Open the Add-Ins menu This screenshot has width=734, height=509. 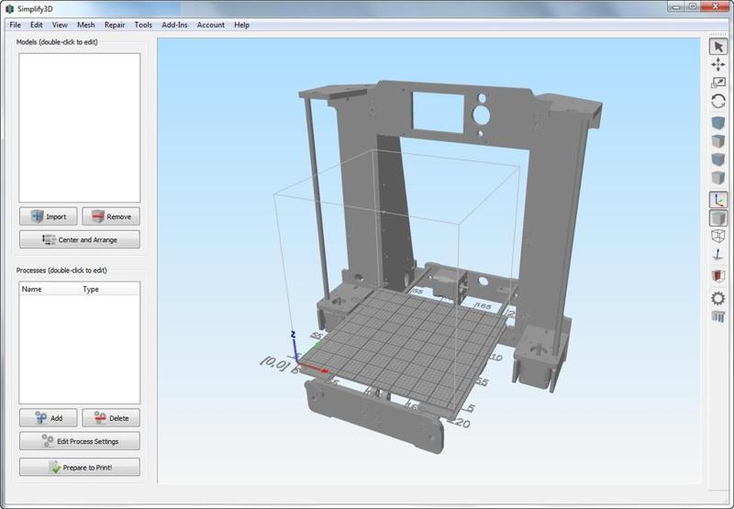(174, 25)
